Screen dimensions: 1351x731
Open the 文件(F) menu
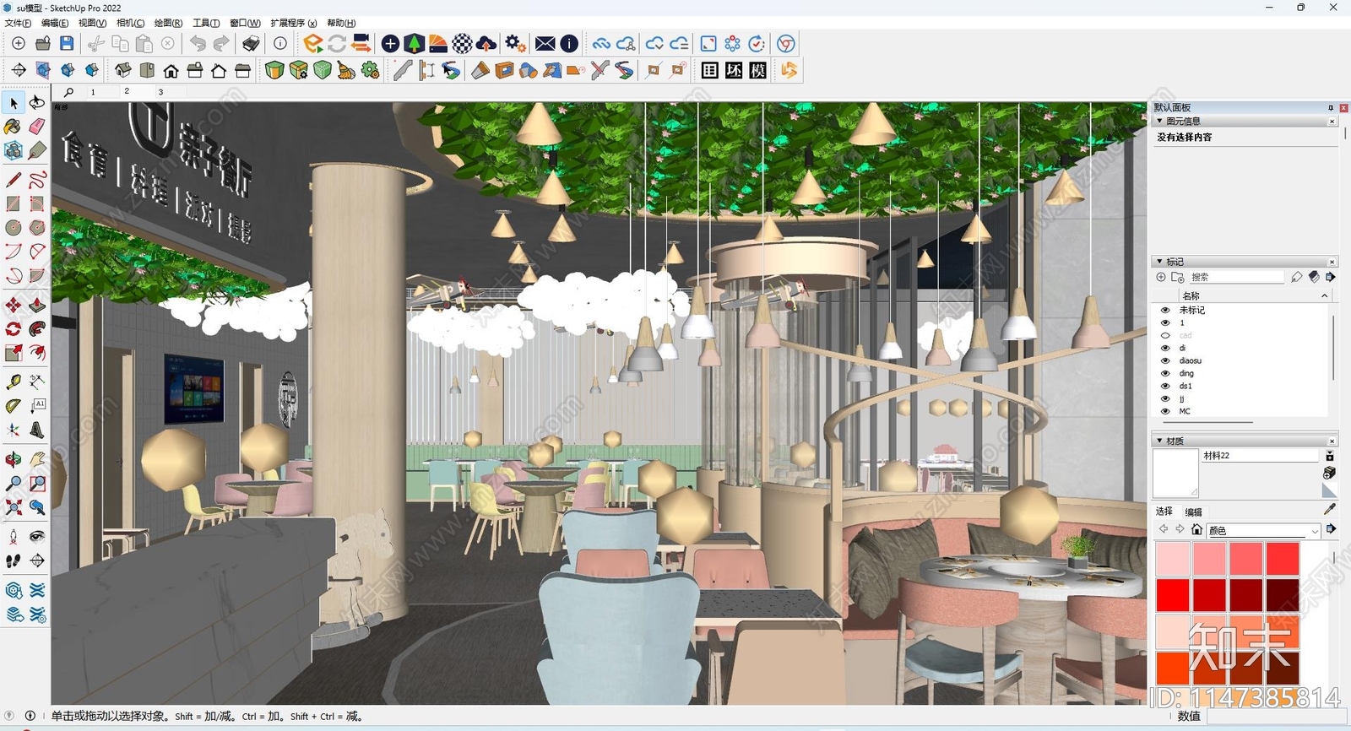[18, 23]
